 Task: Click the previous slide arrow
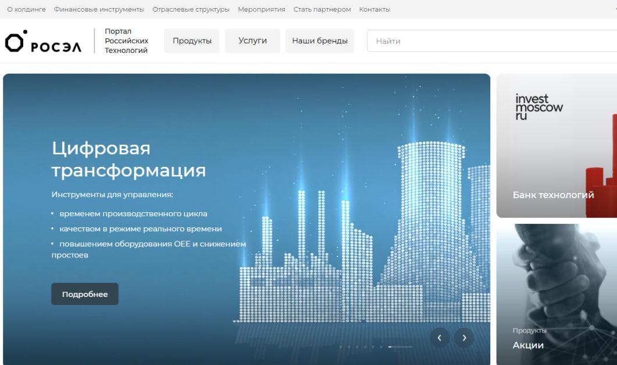tap(440, 337)
